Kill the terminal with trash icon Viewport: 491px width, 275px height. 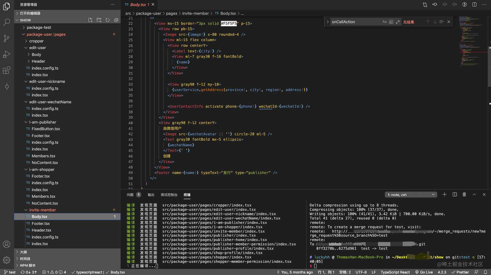coord(464,195)
